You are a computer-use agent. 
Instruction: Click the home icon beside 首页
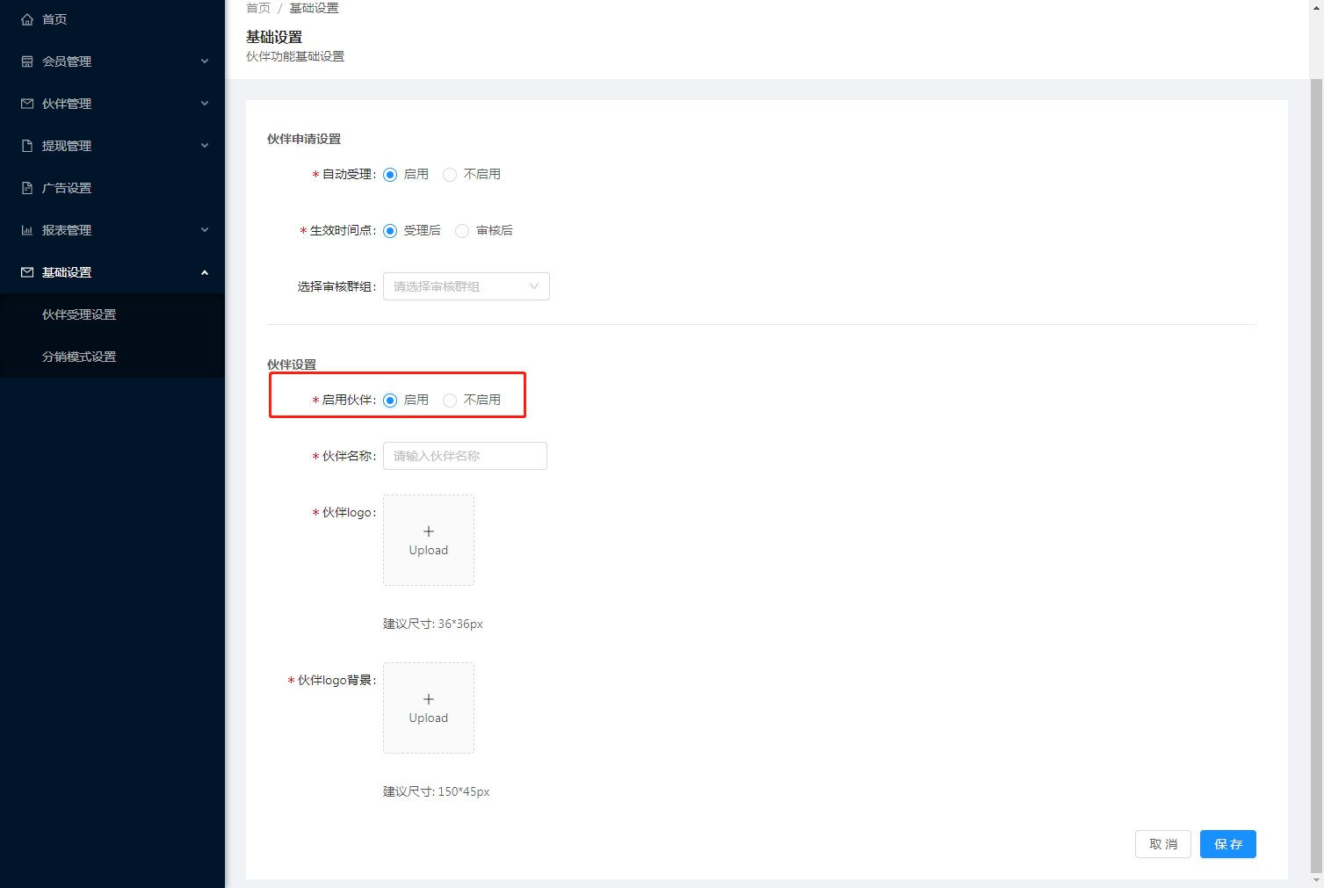coord(27,19)
